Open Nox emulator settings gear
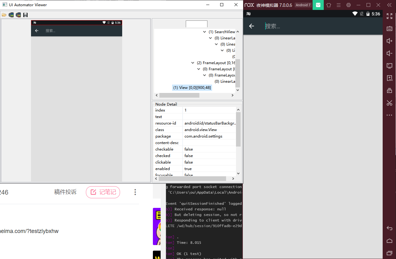Screen dimensions: 396x259 point(348,5)
